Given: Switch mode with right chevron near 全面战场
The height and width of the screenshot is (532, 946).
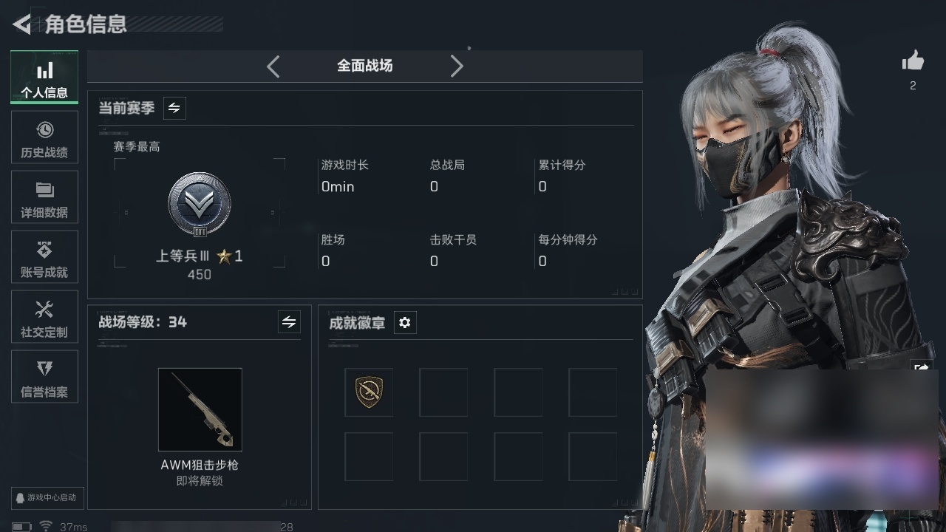Looking at the screenshot, I should [457, 66].
